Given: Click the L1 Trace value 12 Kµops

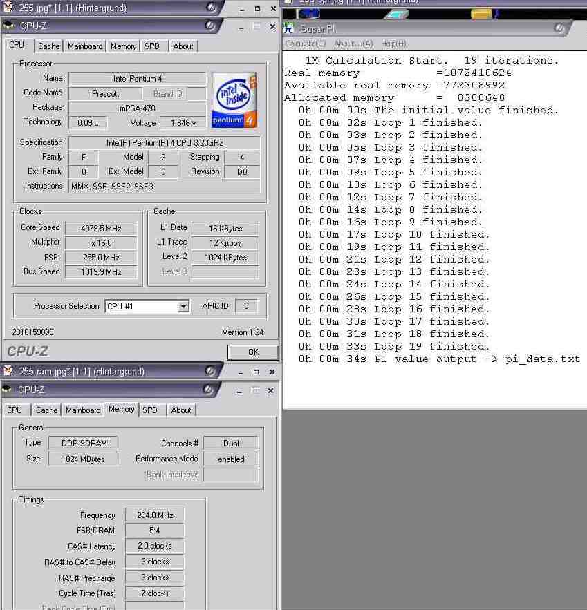Looking at the screenshot, I should tap(225, 243).
